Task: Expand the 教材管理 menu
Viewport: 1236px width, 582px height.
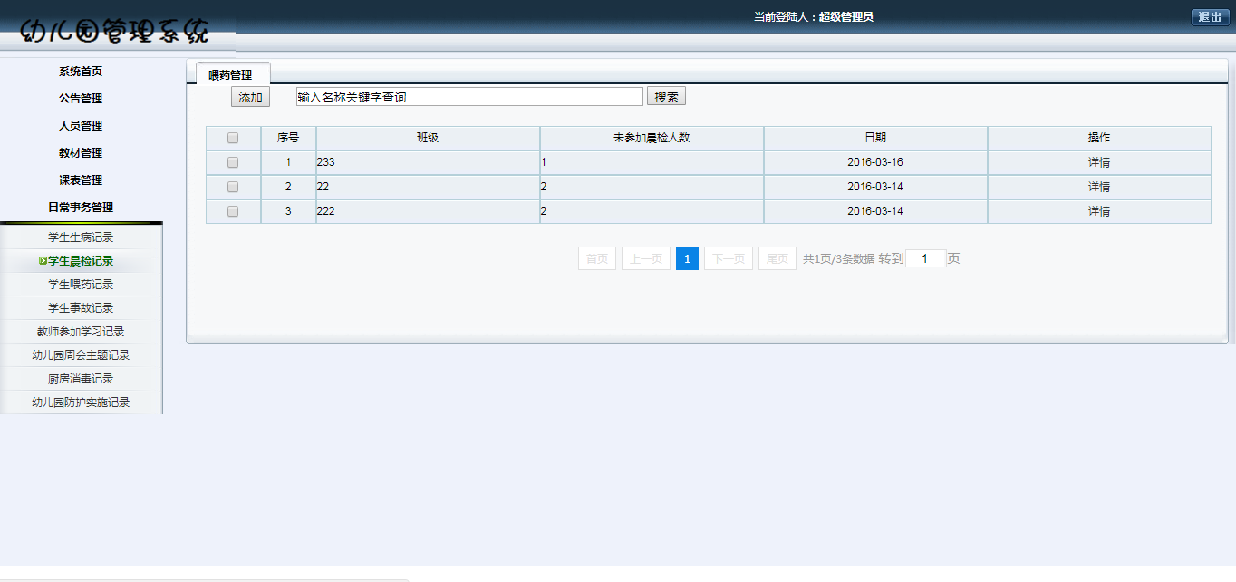Action: (x=81, y=153)
